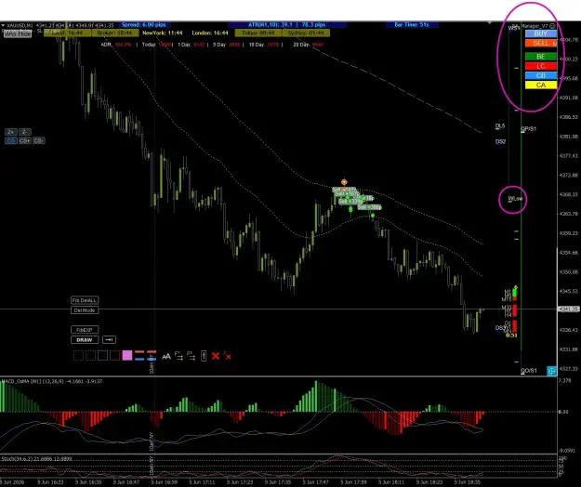Click the red LC button
This screenshot has height=487, width=581.
(541, 66)
